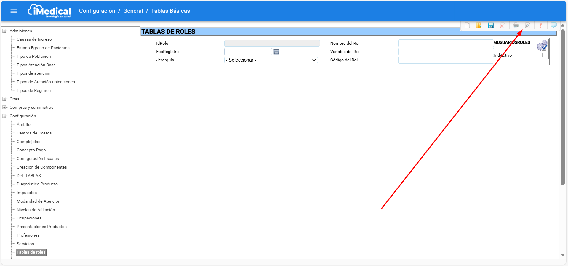Image resolution: width=568 pixels, height=266 pixels.
Task: Click the red exclamation alert icon
Action: click(x=541, y=25)
